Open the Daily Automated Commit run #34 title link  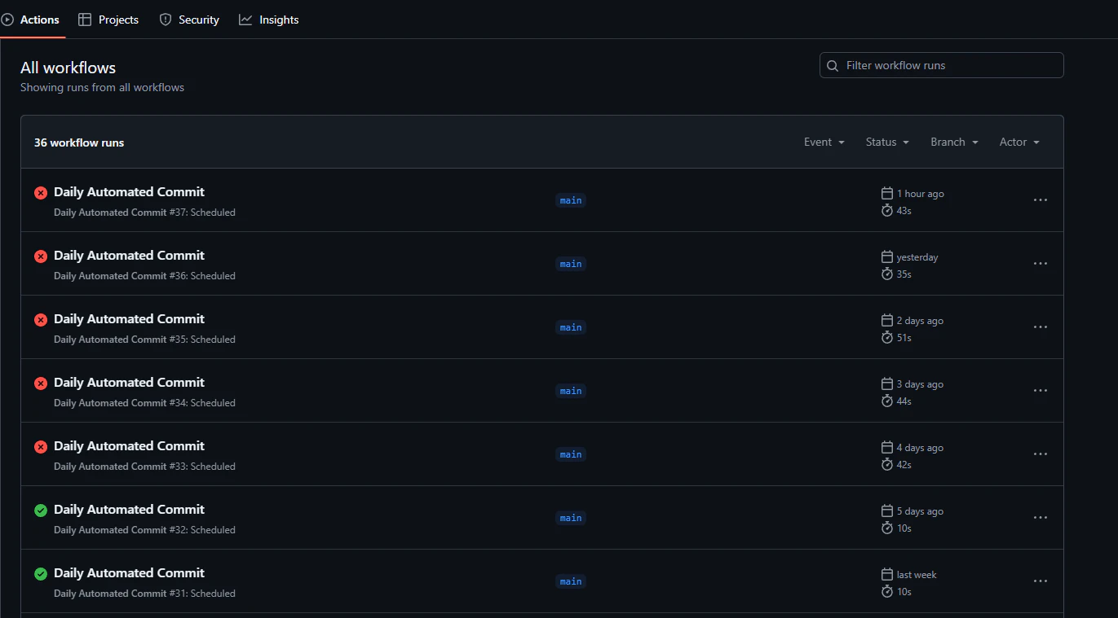[x=129, y=383]
